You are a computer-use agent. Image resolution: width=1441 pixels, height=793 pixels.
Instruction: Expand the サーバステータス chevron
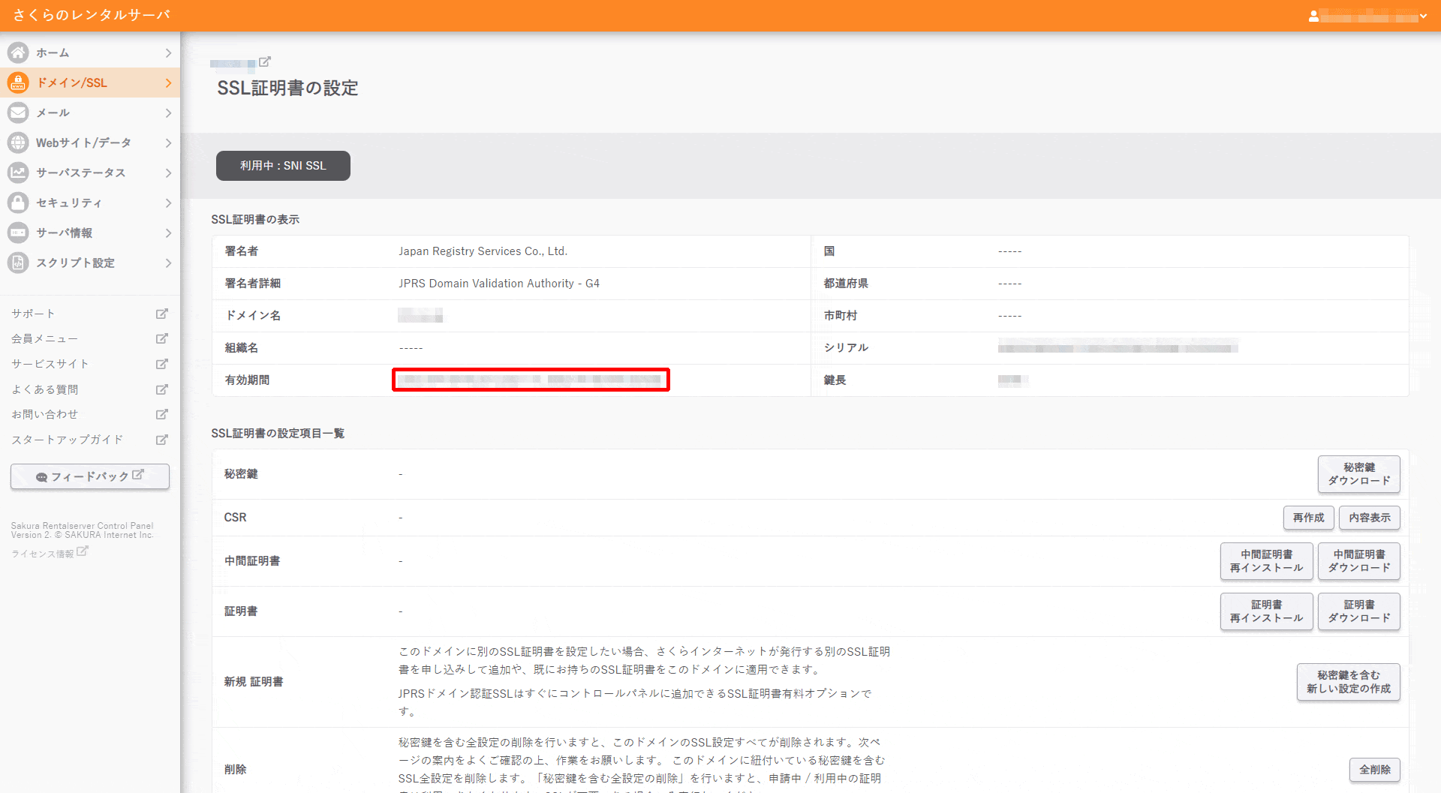tap(168, 173)
